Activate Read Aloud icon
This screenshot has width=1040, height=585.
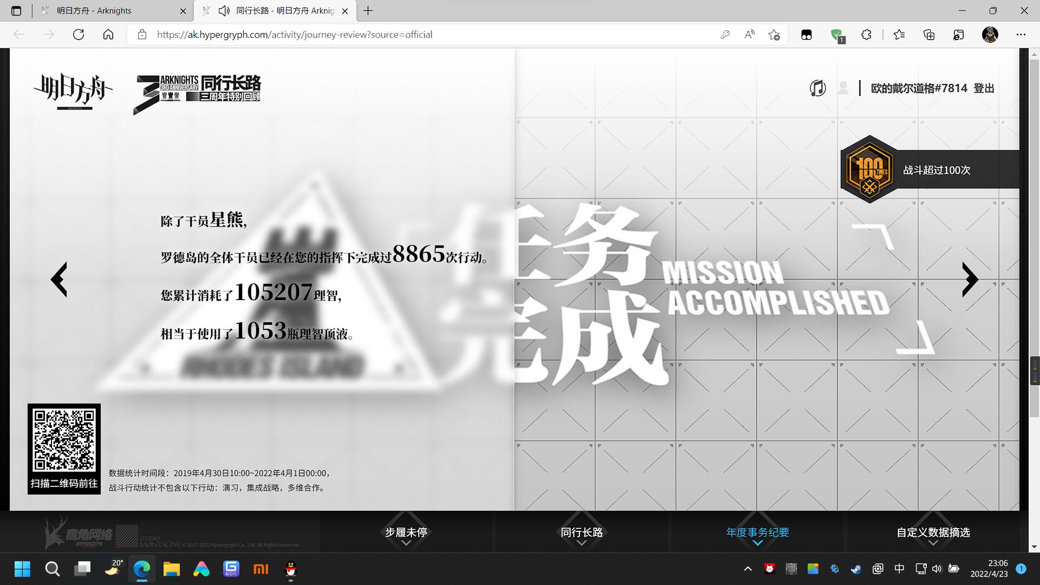[750, 35]
